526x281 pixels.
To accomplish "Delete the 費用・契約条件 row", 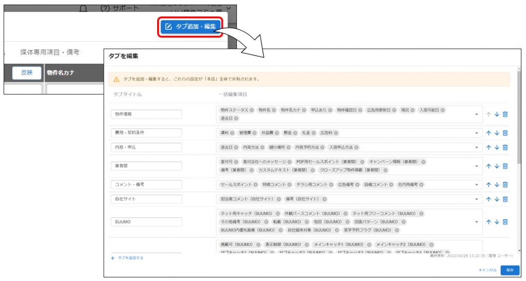I will (x=505, y=133).
